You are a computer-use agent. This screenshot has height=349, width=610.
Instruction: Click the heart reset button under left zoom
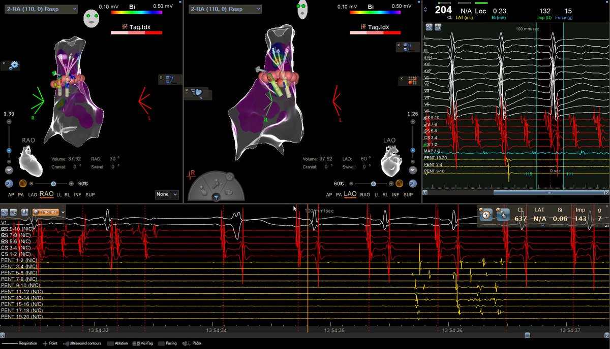click(9, 170)
